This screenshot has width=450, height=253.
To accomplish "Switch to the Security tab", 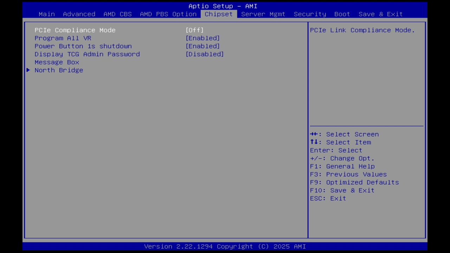I will (x=310, y=14).
